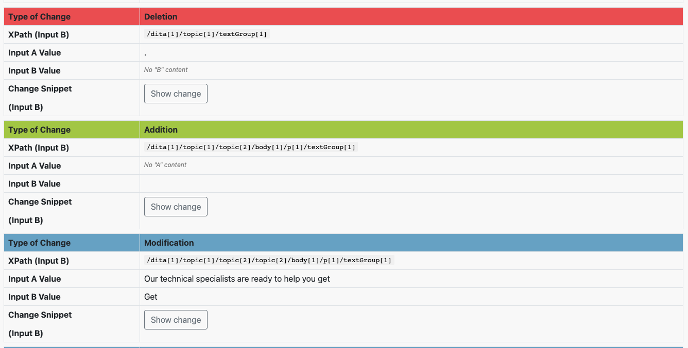688x348 pixels.
Task: Click the 'No "A" content' placeholder text
Action: (x=165, y=165)
